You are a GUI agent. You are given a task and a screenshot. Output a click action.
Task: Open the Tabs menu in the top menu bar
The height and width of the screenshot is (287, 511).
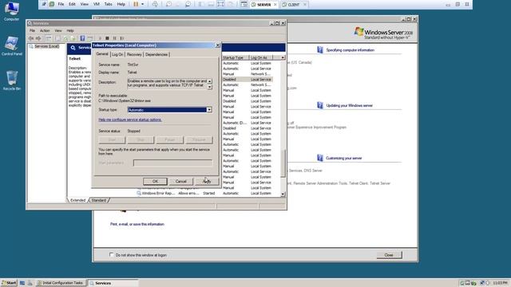(109, 4)
